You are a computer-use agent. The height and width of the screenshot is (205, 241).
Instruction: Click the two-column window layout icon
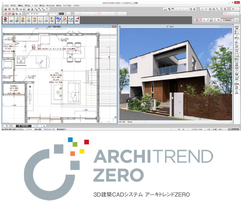coord(221,9)
